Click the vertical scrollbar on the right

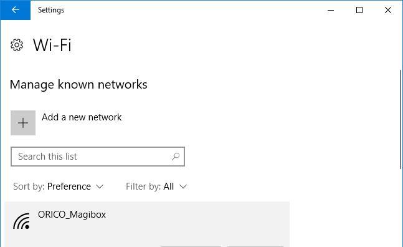401,120
